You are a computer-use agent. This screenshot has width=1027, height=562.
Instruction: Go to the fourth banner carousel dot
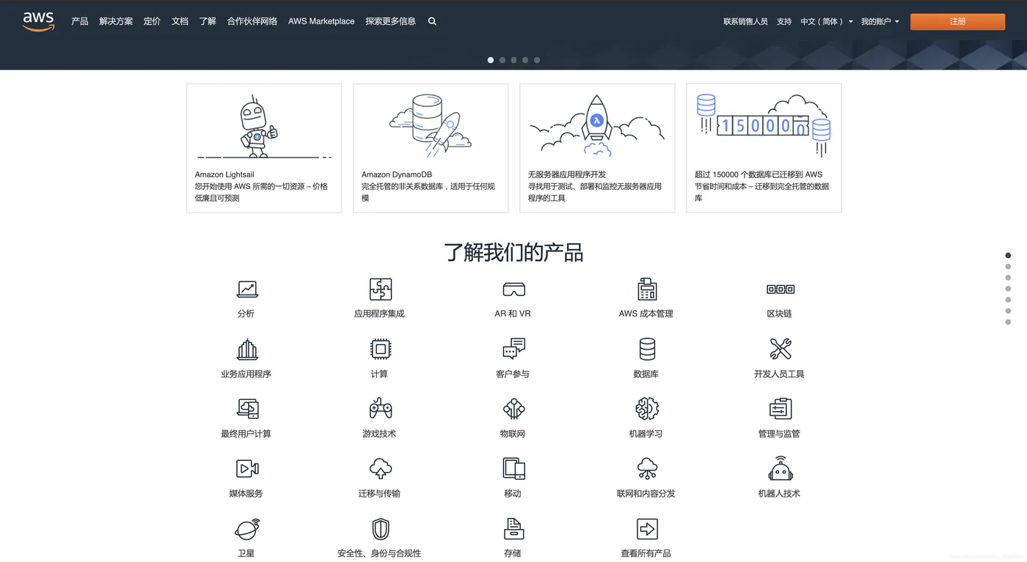(x=525, y=60)
